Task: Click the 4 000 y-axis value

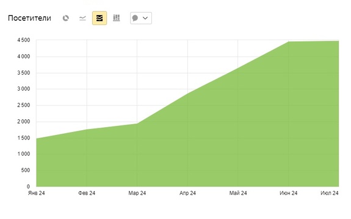Action: coord(24,57)
